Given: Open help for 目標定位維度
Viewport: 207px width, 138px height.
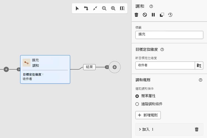Looking at the screenshot, I should [x=162, y=49].
